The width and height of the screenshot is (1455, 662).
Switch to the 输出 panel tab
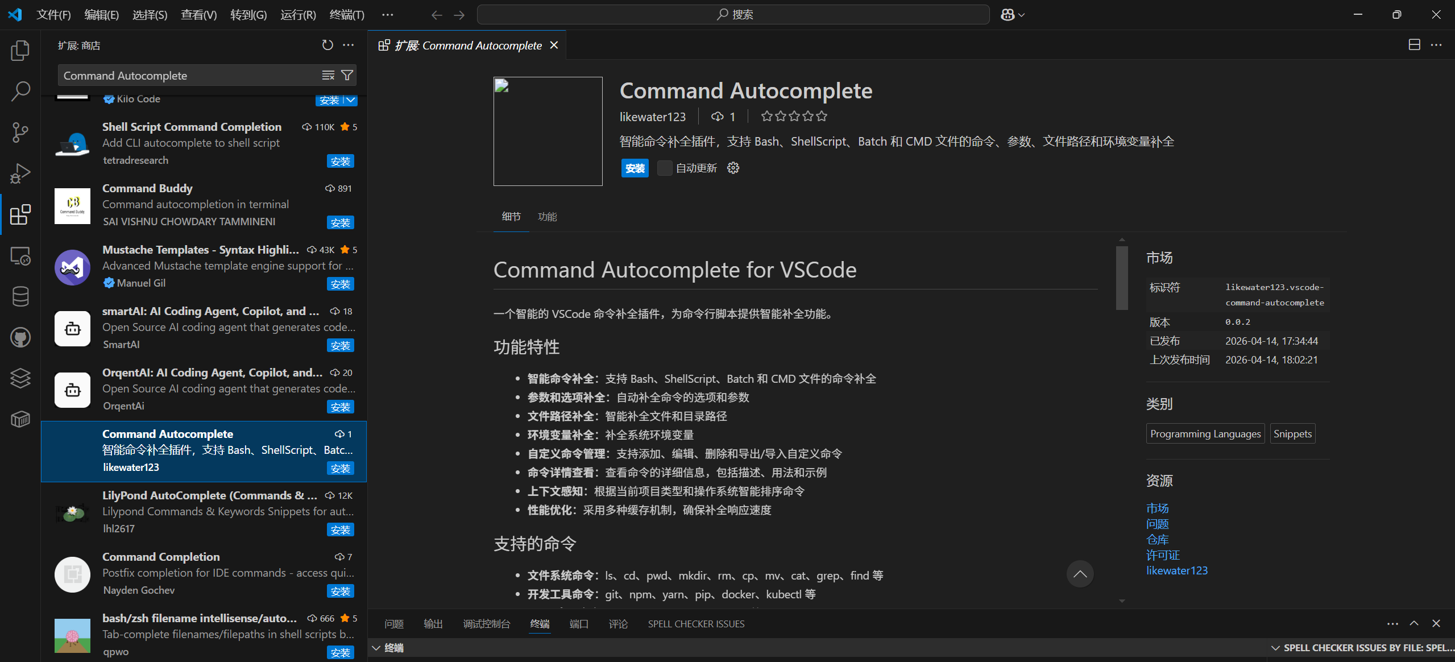pyautogui.click(x=433, y=624)
